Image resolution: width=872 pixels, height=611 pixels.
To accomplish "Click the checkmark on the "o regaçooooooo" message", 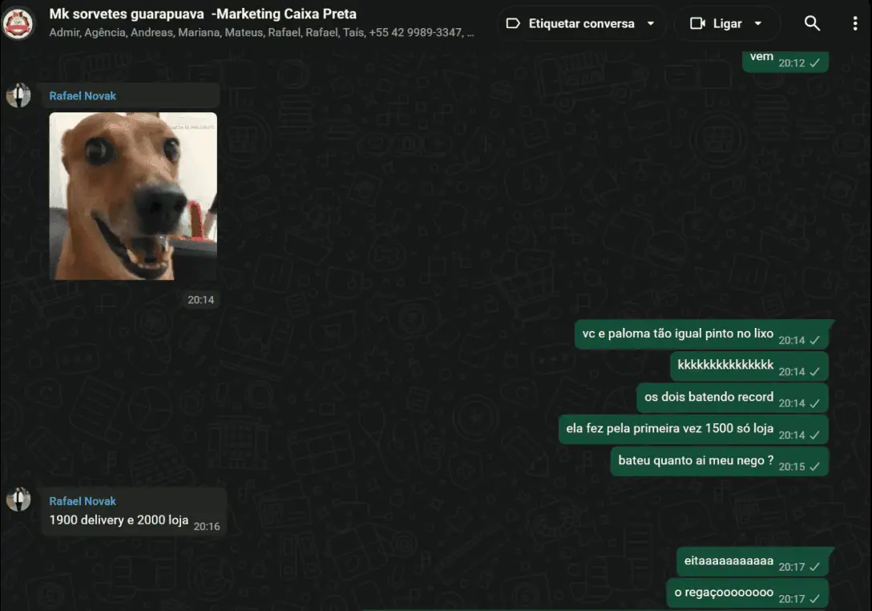I will pyautogui.click(x=814, y=599).
